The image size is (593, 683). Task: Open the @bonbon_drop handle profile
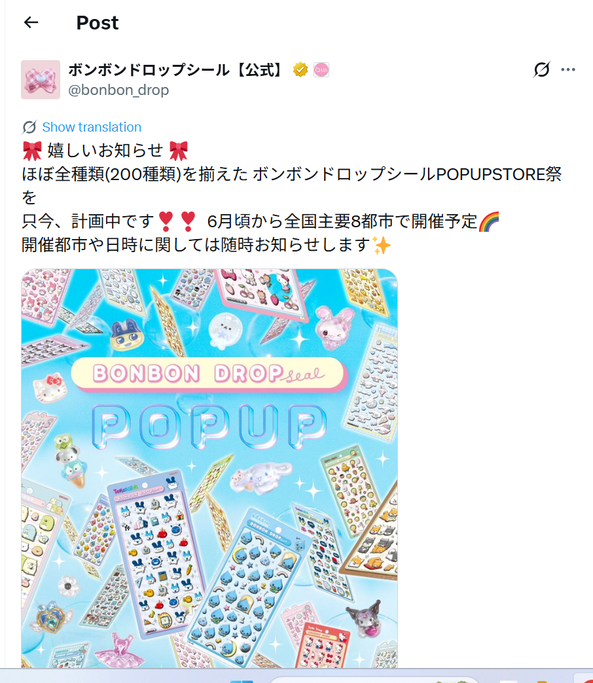coord(118,90)
